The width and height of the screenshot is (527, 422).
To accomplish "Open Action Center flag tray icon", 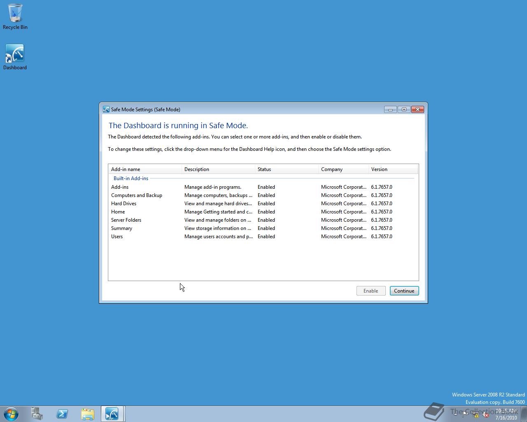I will [x=465, y=415].
